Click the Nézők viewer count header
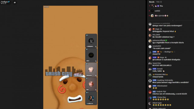The width and height of the screenshot is (194, 109). click(154, 2)
